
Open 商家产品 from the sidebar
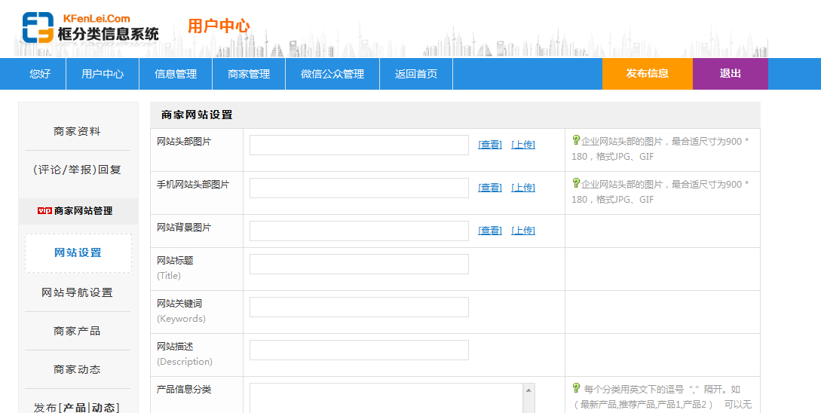[77, 331]
